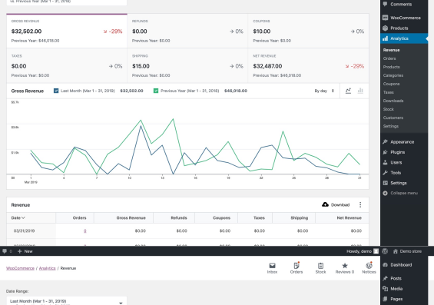Open orders link 0 for 03/31/2019

point(85,230)
